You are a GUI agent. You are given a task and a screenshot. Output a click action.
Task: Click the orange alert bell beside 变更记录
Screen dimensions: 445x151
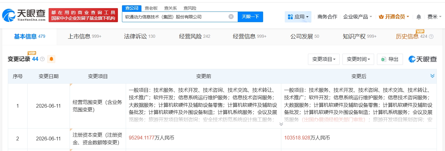pyautogui.click(x=51, y=59)
